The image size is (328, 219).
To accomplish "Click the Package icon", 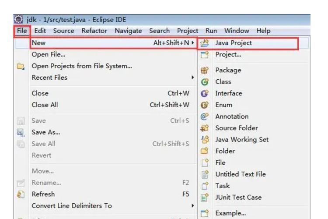I will tap(204, 71).
